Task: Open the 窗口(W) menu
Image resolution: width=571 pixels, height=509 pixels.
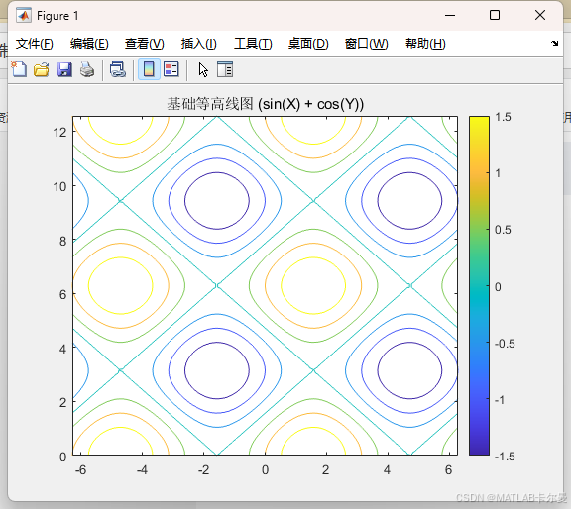Action: point(367,44)
